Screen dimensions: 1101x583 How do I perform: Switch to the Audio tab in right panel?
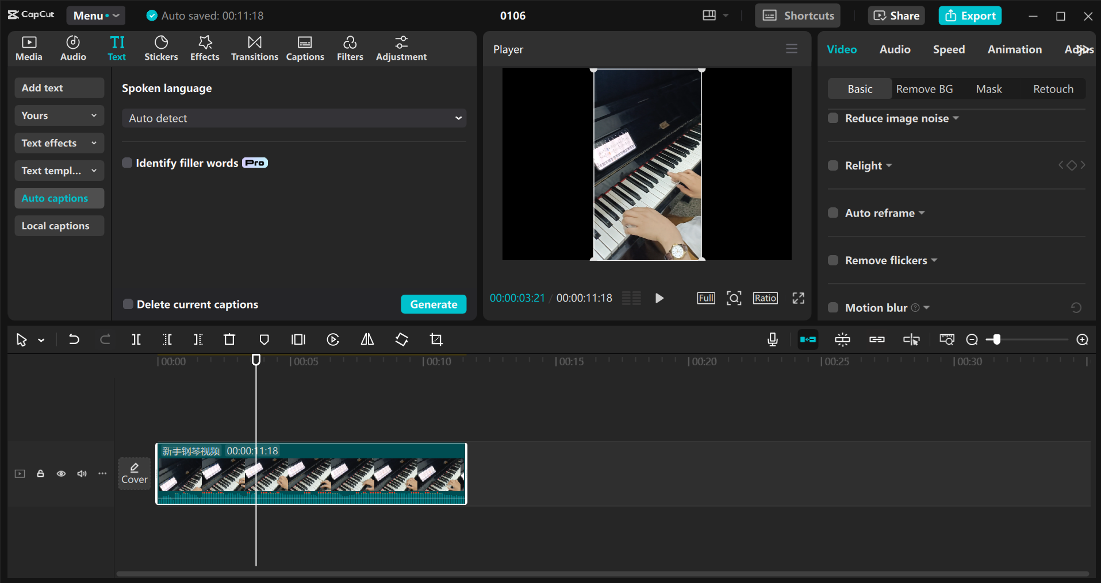(x=894, y=49)
